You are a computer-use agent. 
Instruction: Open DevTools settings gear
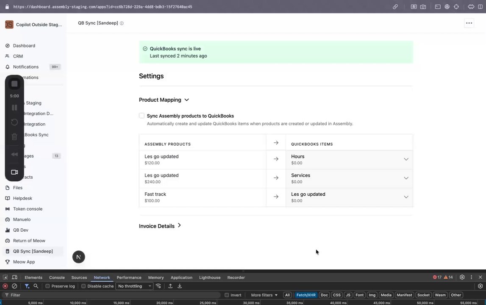[x=462, y=277]
